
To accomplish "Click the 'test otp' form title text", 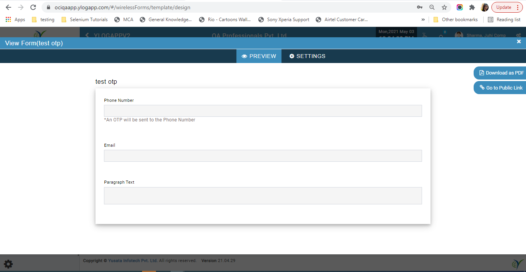I will click(x=106, y=81).
